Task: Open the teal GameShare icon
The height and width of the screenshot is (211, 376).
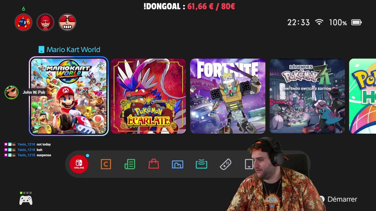Action: [x=202, y=164]
